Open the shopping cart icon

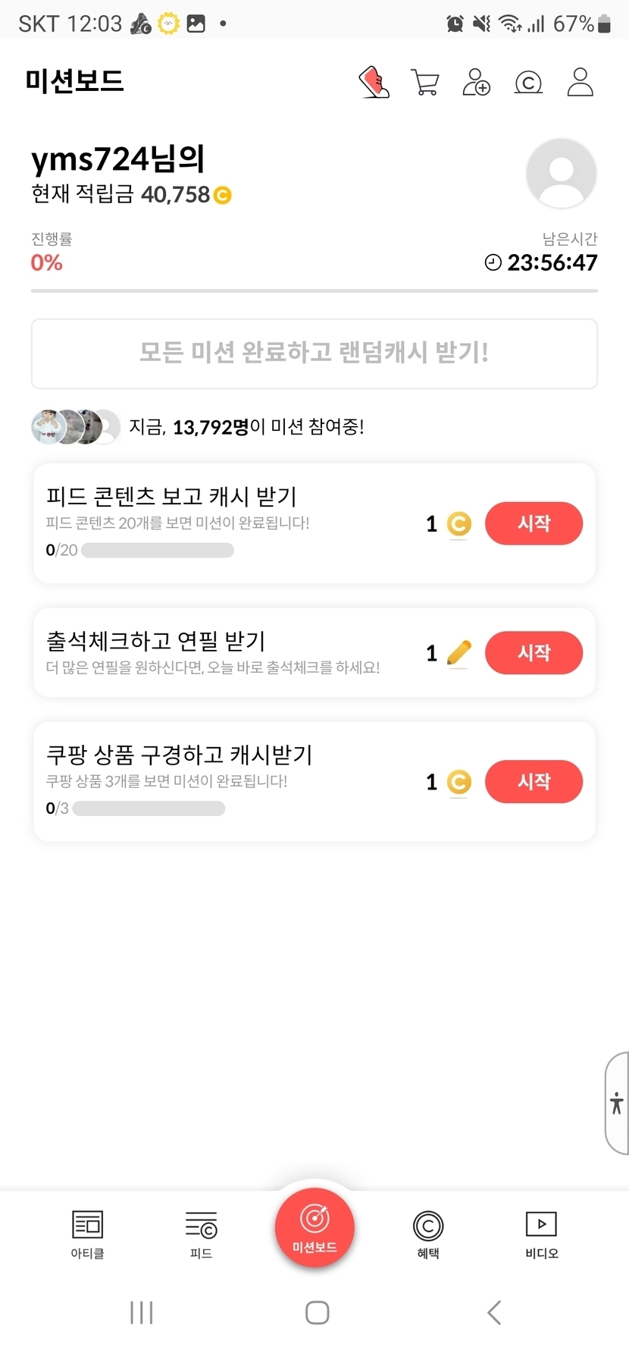click(425, 82)
